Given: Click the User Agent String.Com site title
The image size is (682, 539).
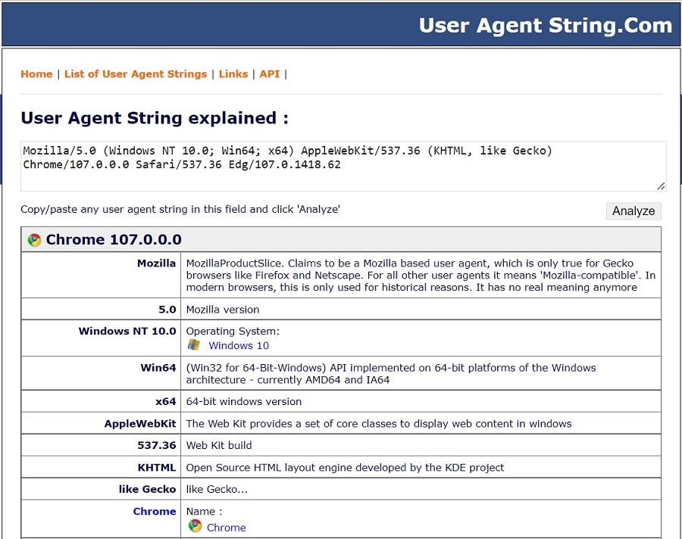Looking at the screenshot, I should (546, 25).
